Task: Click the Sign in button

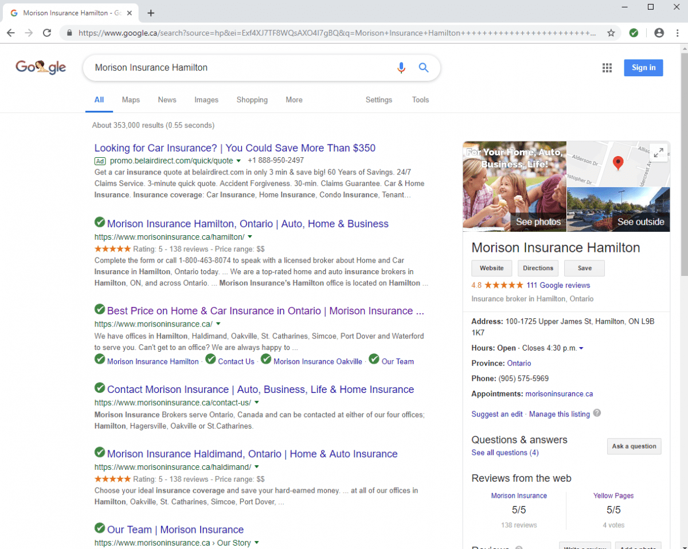Action: (x=643, y=68)
